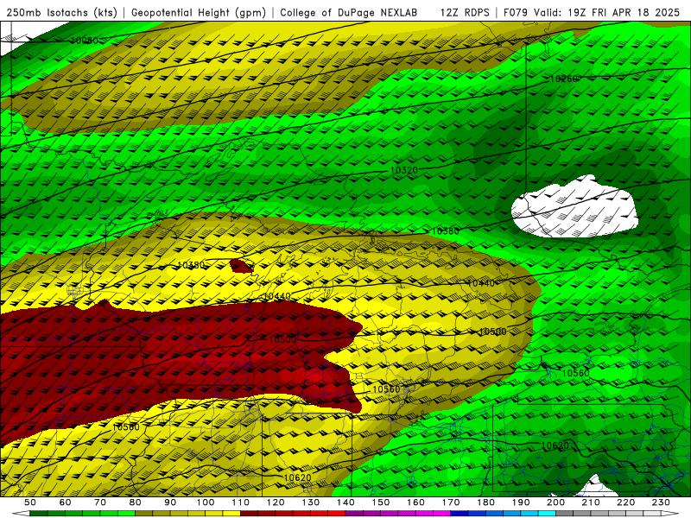The image size is (691, 518).
Task: Click the 70 value on the color scale
Action: click(x=100, y=502)
